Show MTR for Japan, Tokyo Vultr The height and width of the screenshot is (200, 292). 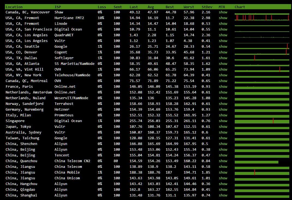coord(223,126)
